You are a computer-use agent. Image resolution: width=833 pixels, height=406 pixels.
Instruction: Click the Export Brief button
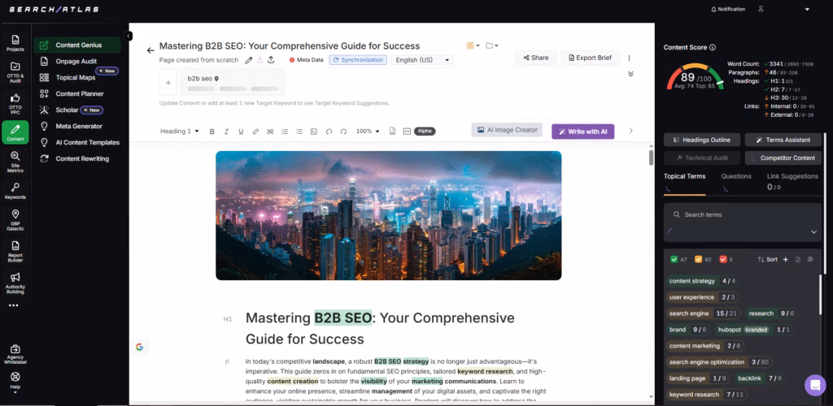(x=592, y=58)
